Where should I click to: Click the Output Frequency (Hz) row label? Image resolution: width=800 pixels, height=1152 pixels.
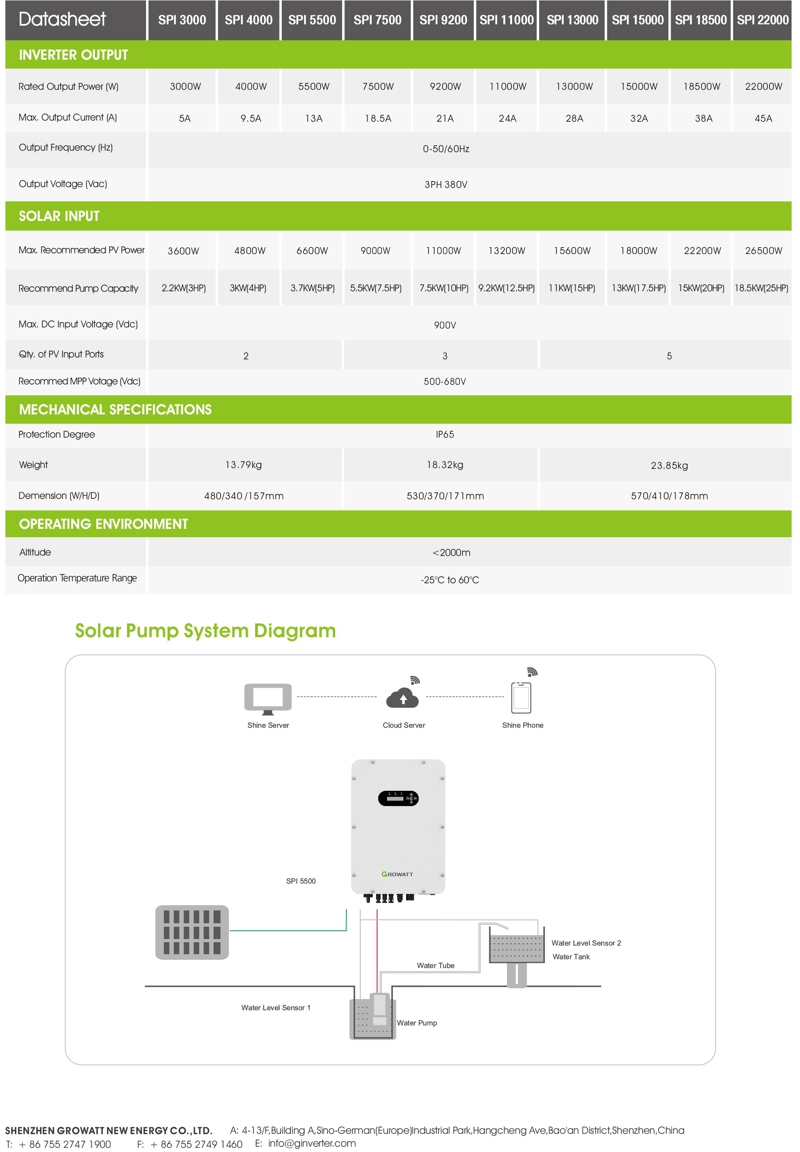click(x=66, y=147)
